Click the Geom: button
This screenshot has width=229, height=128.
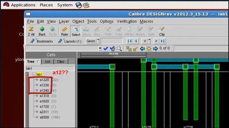(91, 41)
